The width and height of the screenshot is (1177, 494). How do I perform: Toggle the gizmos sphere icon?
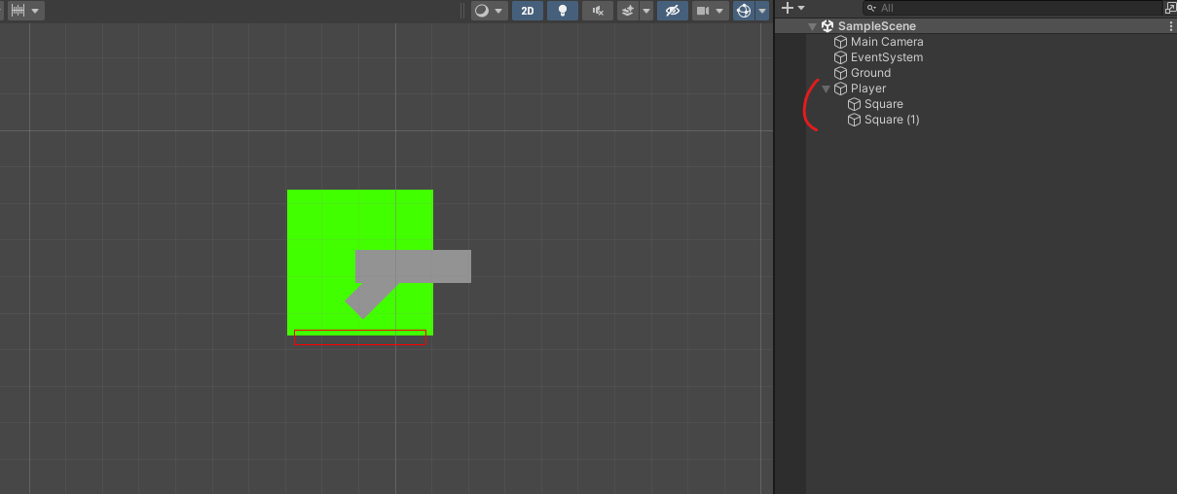pos(744,11)
